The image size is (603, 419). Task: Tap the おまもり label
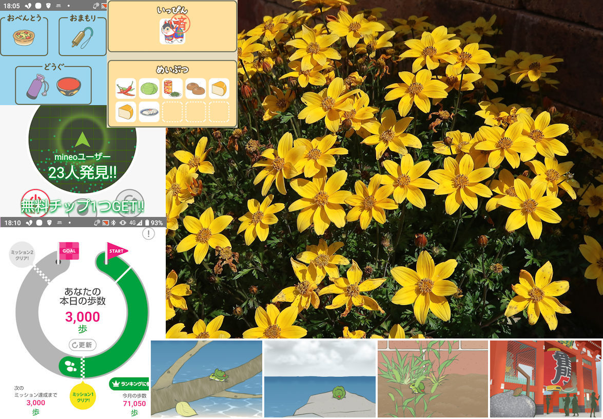point(83,17)
